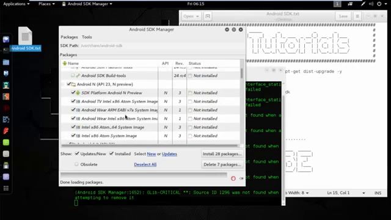The width and height of the screenshot is (391, 220).
Task: Click the Android icon on the SDK Platform Android N Preview row
Action: pos(78,93)
